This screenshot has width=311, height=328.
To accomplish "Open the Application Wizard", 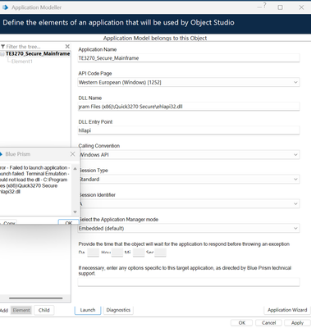I will pyautogui.click(x=287, y=310).
